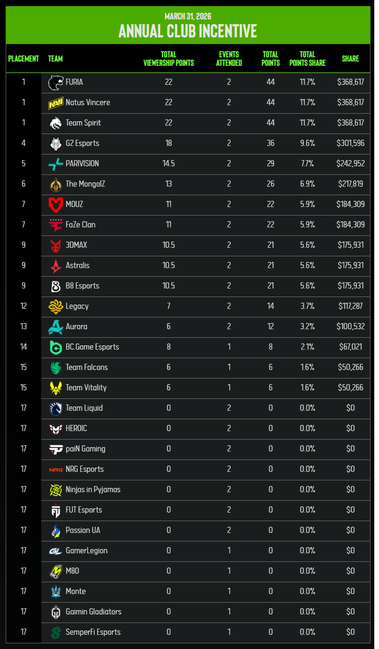Screen dimensions: 379x649
Task: Open the Team Falcons name link
Action: [x=87, y=368]
